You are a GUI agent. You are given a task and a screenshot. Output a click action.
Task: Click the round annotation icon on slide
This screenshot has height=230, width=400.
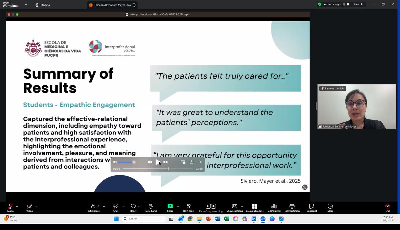click(305, 187)
